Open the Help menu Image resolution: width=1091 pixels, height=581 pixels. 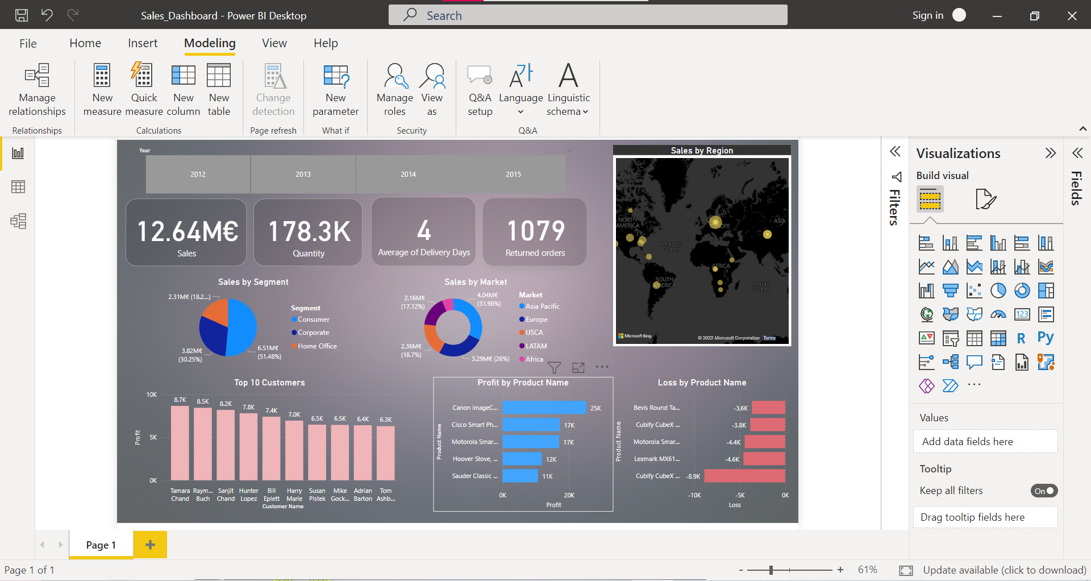325,43
